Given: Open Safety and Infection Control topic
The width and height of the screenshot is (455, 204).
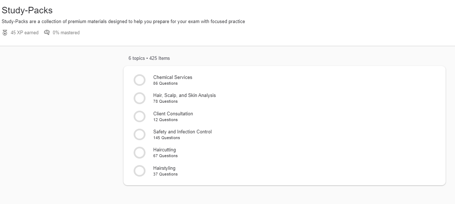Looking at the screenshot, I should click(182, 132).
